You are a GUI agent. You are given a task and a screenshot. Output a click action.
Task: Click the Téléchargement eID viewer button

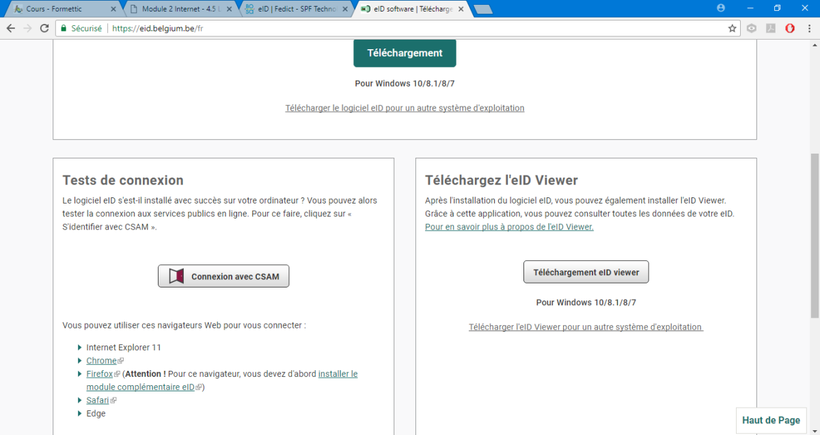[x=586, y=272]
